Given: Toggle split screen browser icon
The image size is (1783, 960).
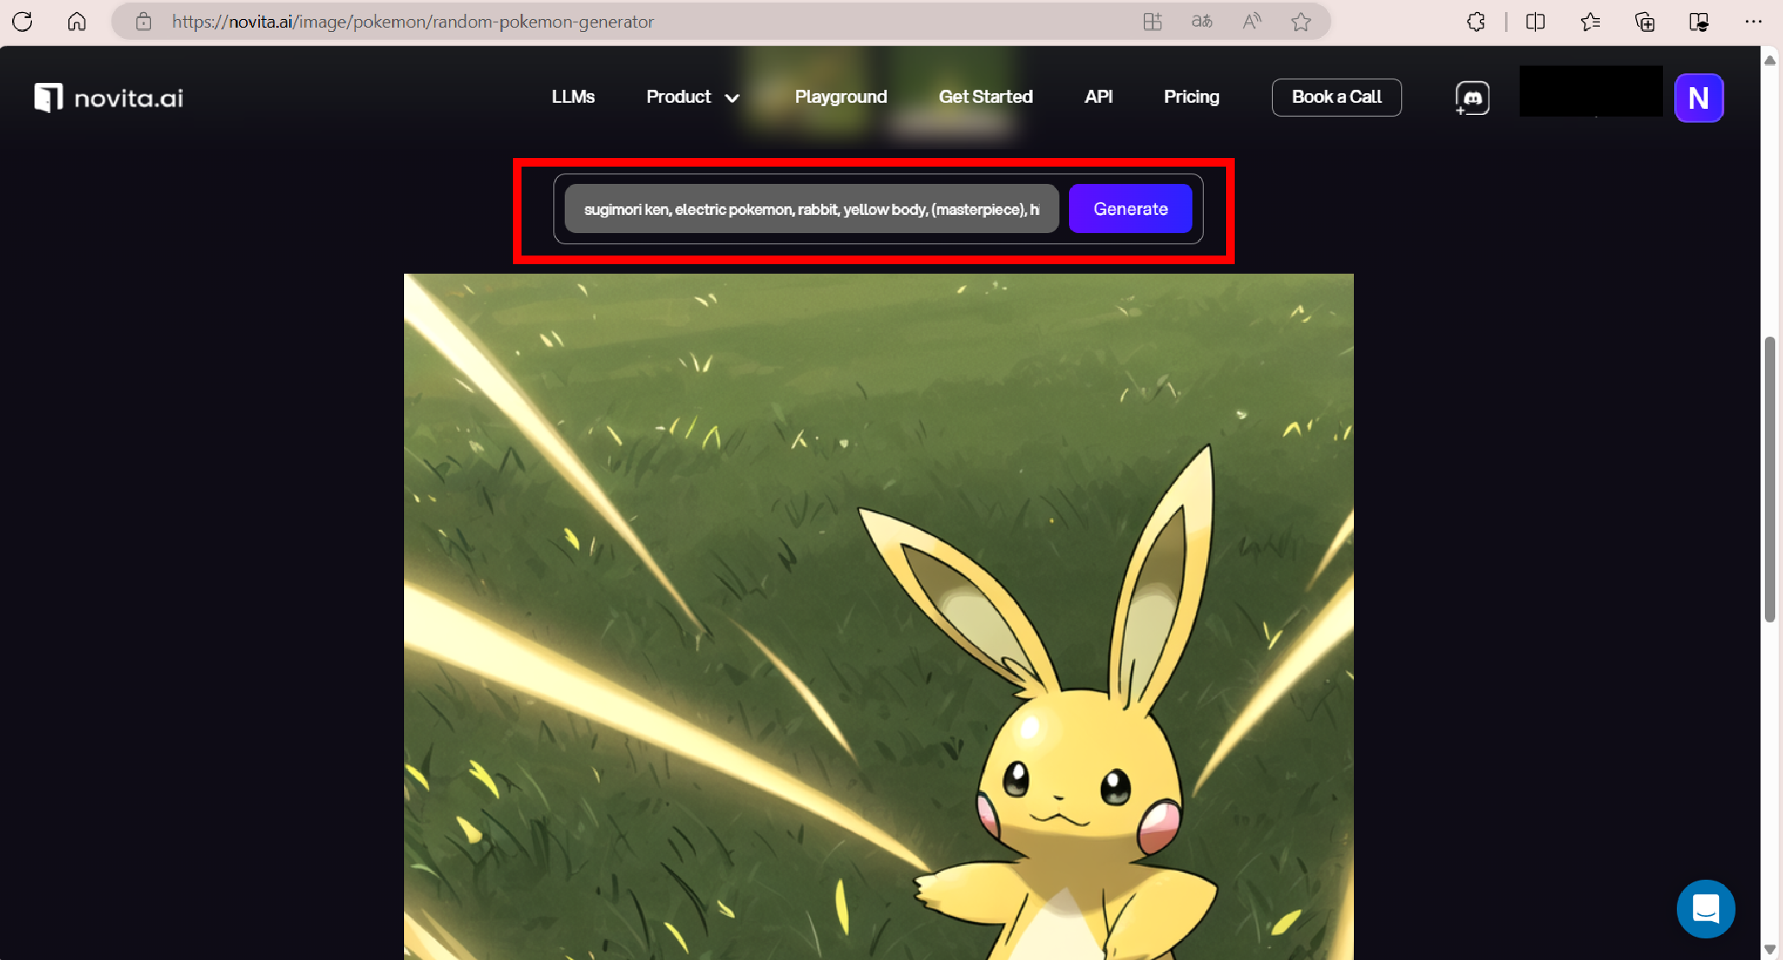Looking at the screenshot, I should coord(1535,22).
